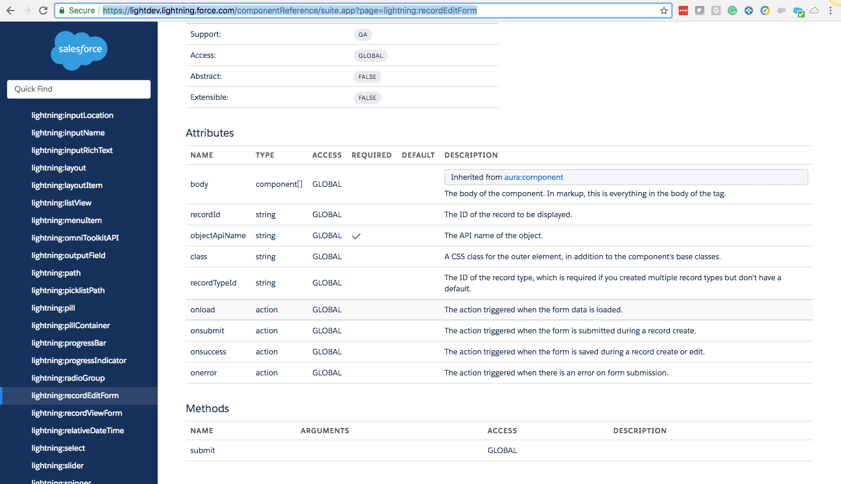
Task: Click the submit method name
Action: click(x=203, y=451)
